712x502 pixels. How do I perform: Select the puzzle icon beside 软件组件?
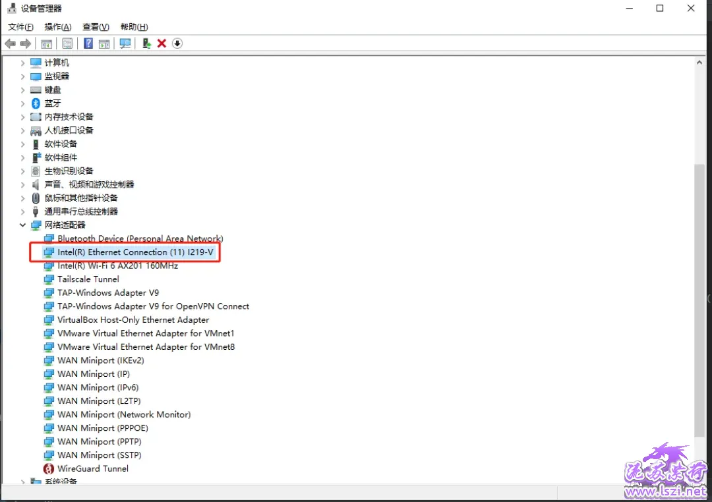tap(36, 157)
